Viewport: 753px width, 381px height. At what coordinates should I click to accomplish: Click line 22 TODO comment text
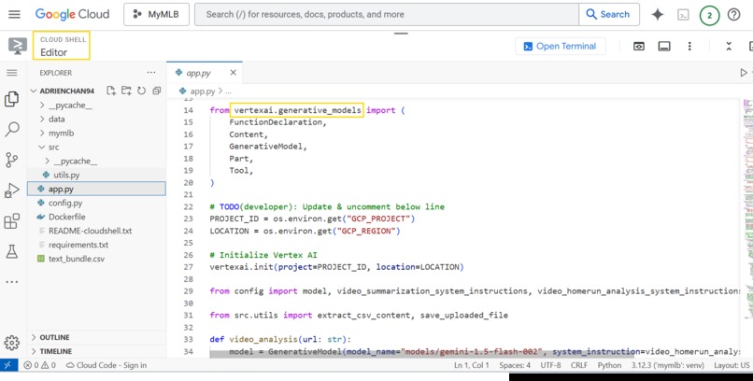click(327, 206)
